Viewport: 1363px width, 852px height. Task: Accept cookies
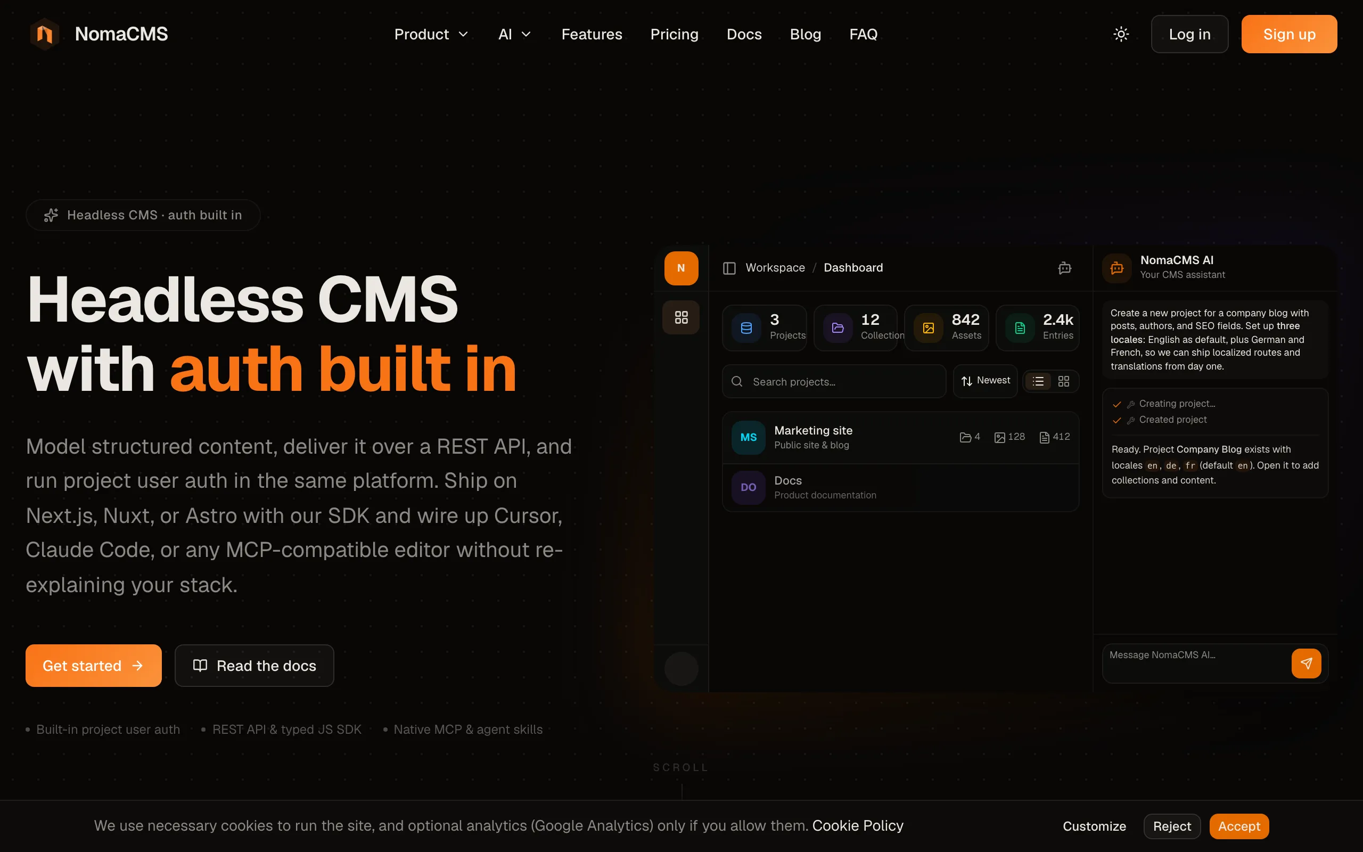tap(1238, 826)
